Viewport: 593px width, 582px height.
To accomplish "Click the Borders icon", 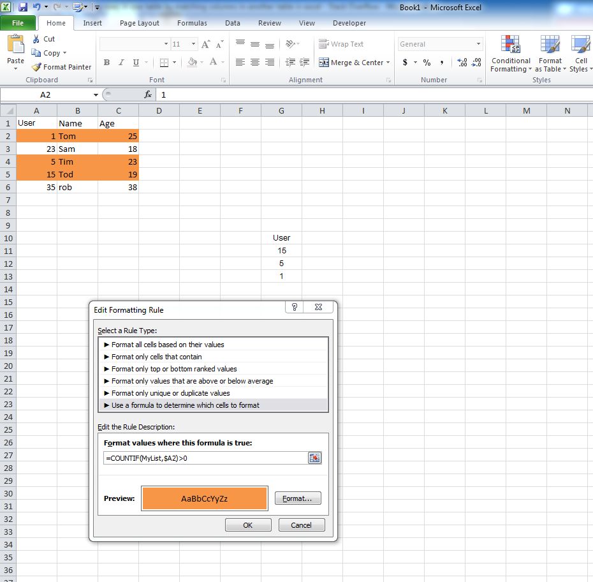I will (x=164, y=63).
